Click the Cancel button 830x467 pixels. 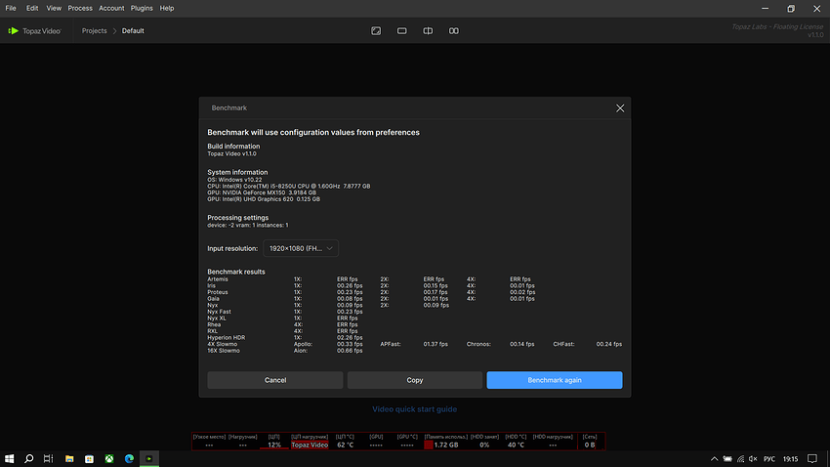pos(275,380)
